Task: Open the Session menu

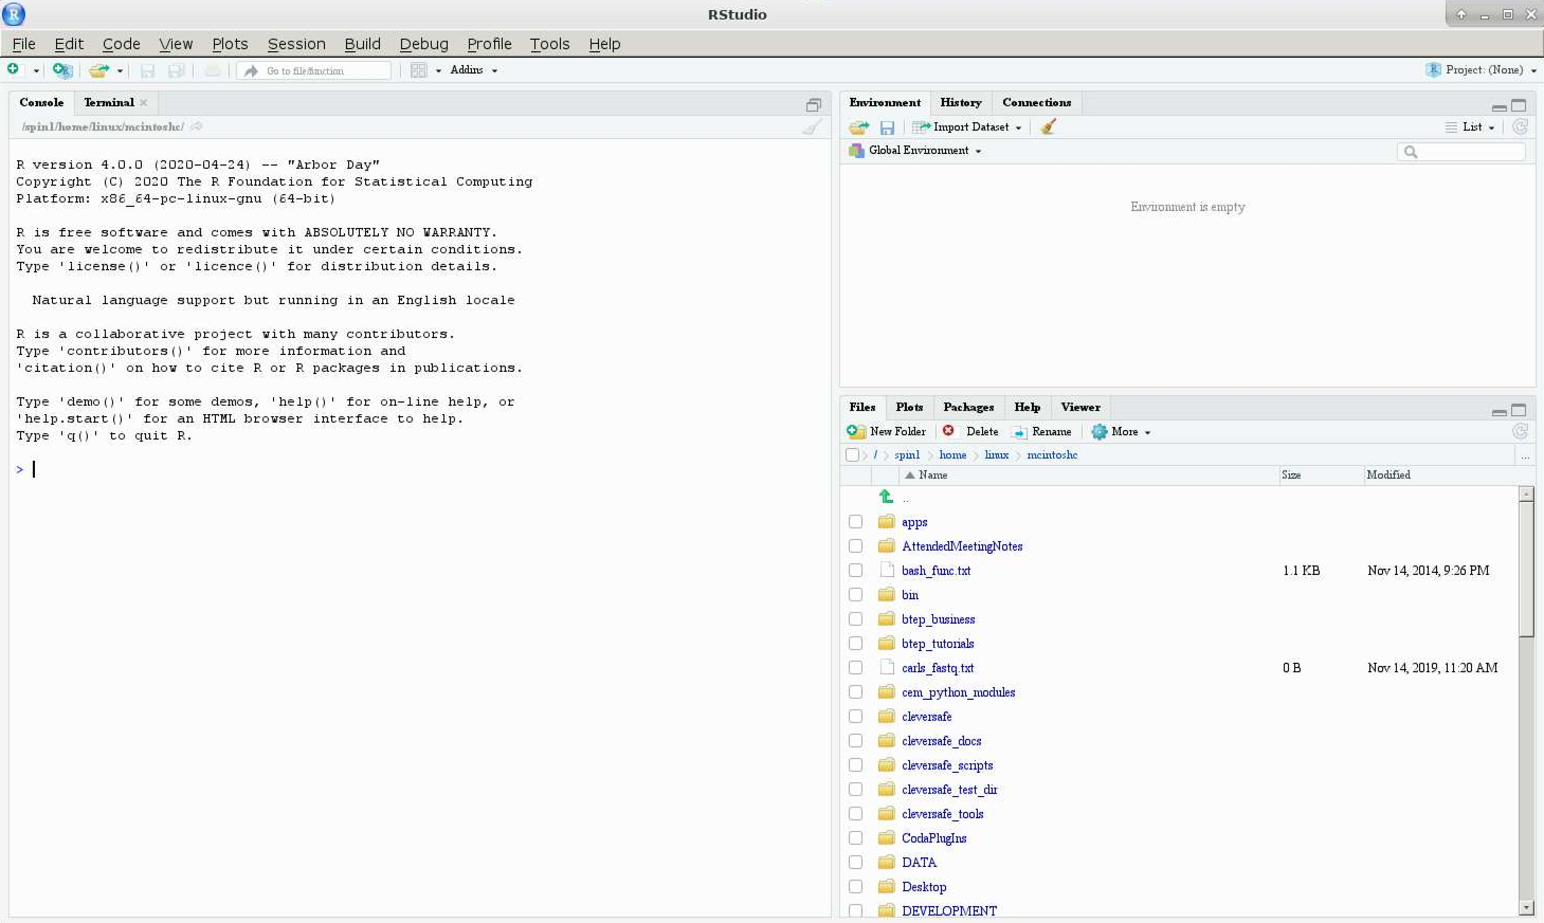Action: (296, 44)
